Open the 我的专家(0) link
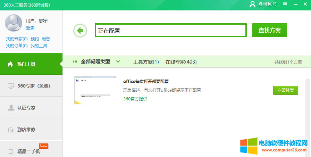Viewport: 311px width, 157px height. click(17, 39)
